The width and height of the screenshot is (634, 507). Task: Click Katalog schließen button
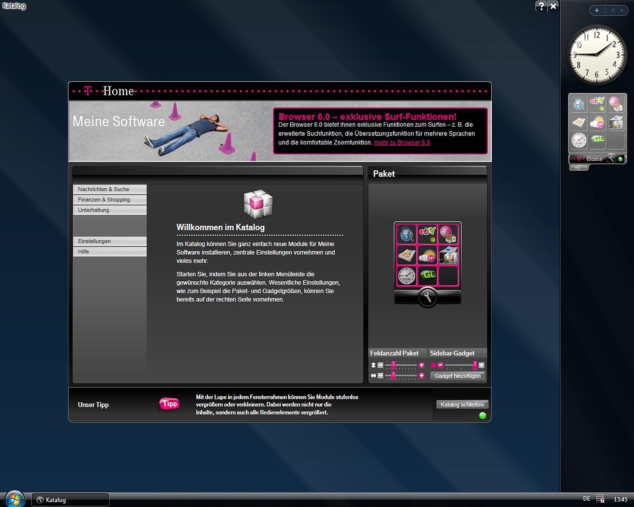[x=462, y=404]
